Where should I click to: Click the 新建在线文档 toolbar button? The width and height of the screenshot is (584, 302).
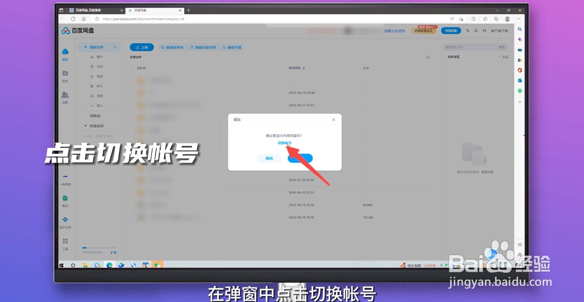point(203,47)
